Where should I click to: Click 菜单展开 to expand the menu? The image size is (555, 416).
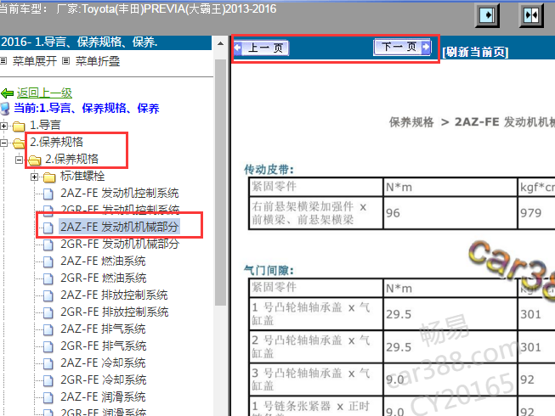click(35, 61)
